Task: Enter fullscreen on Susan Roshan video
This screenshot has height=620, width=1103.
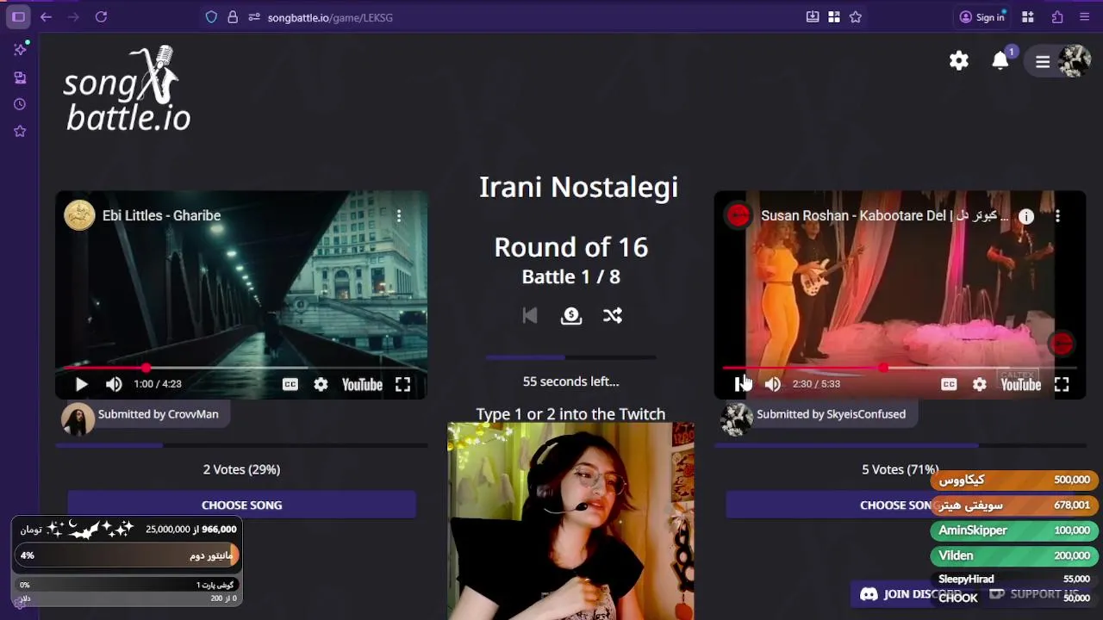Action: coord(1062,385)
